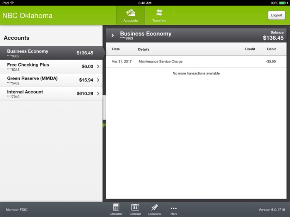This screenshot has width=290, height=217.
Task: Select the Internal Account row
Action: tap(51, 93)
